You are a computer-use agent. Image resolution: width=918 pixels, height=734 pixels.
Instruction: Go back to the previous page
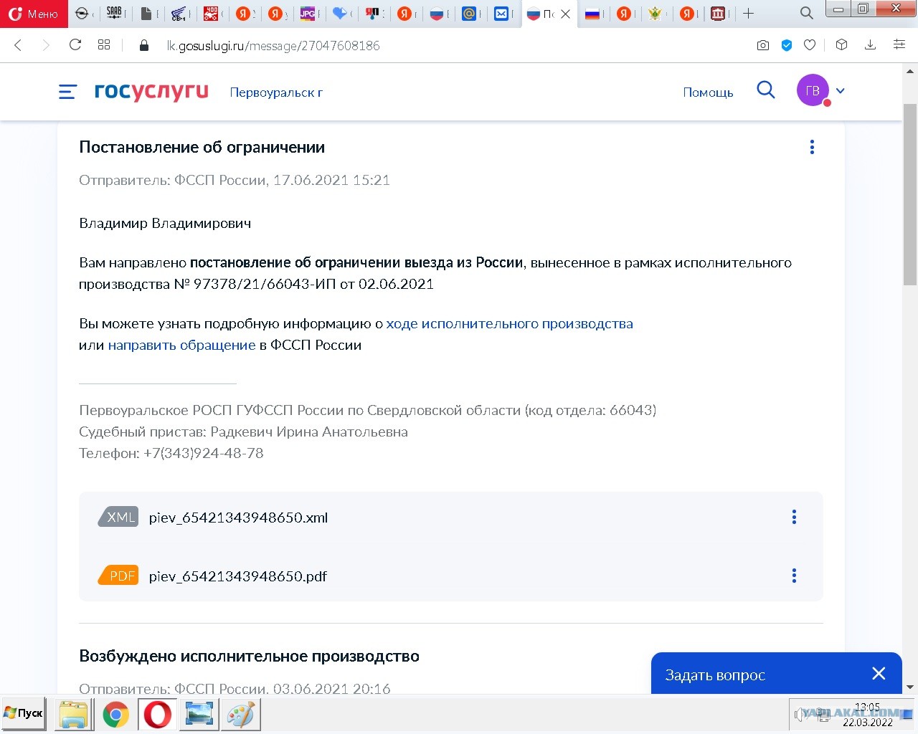coord(19,45)
